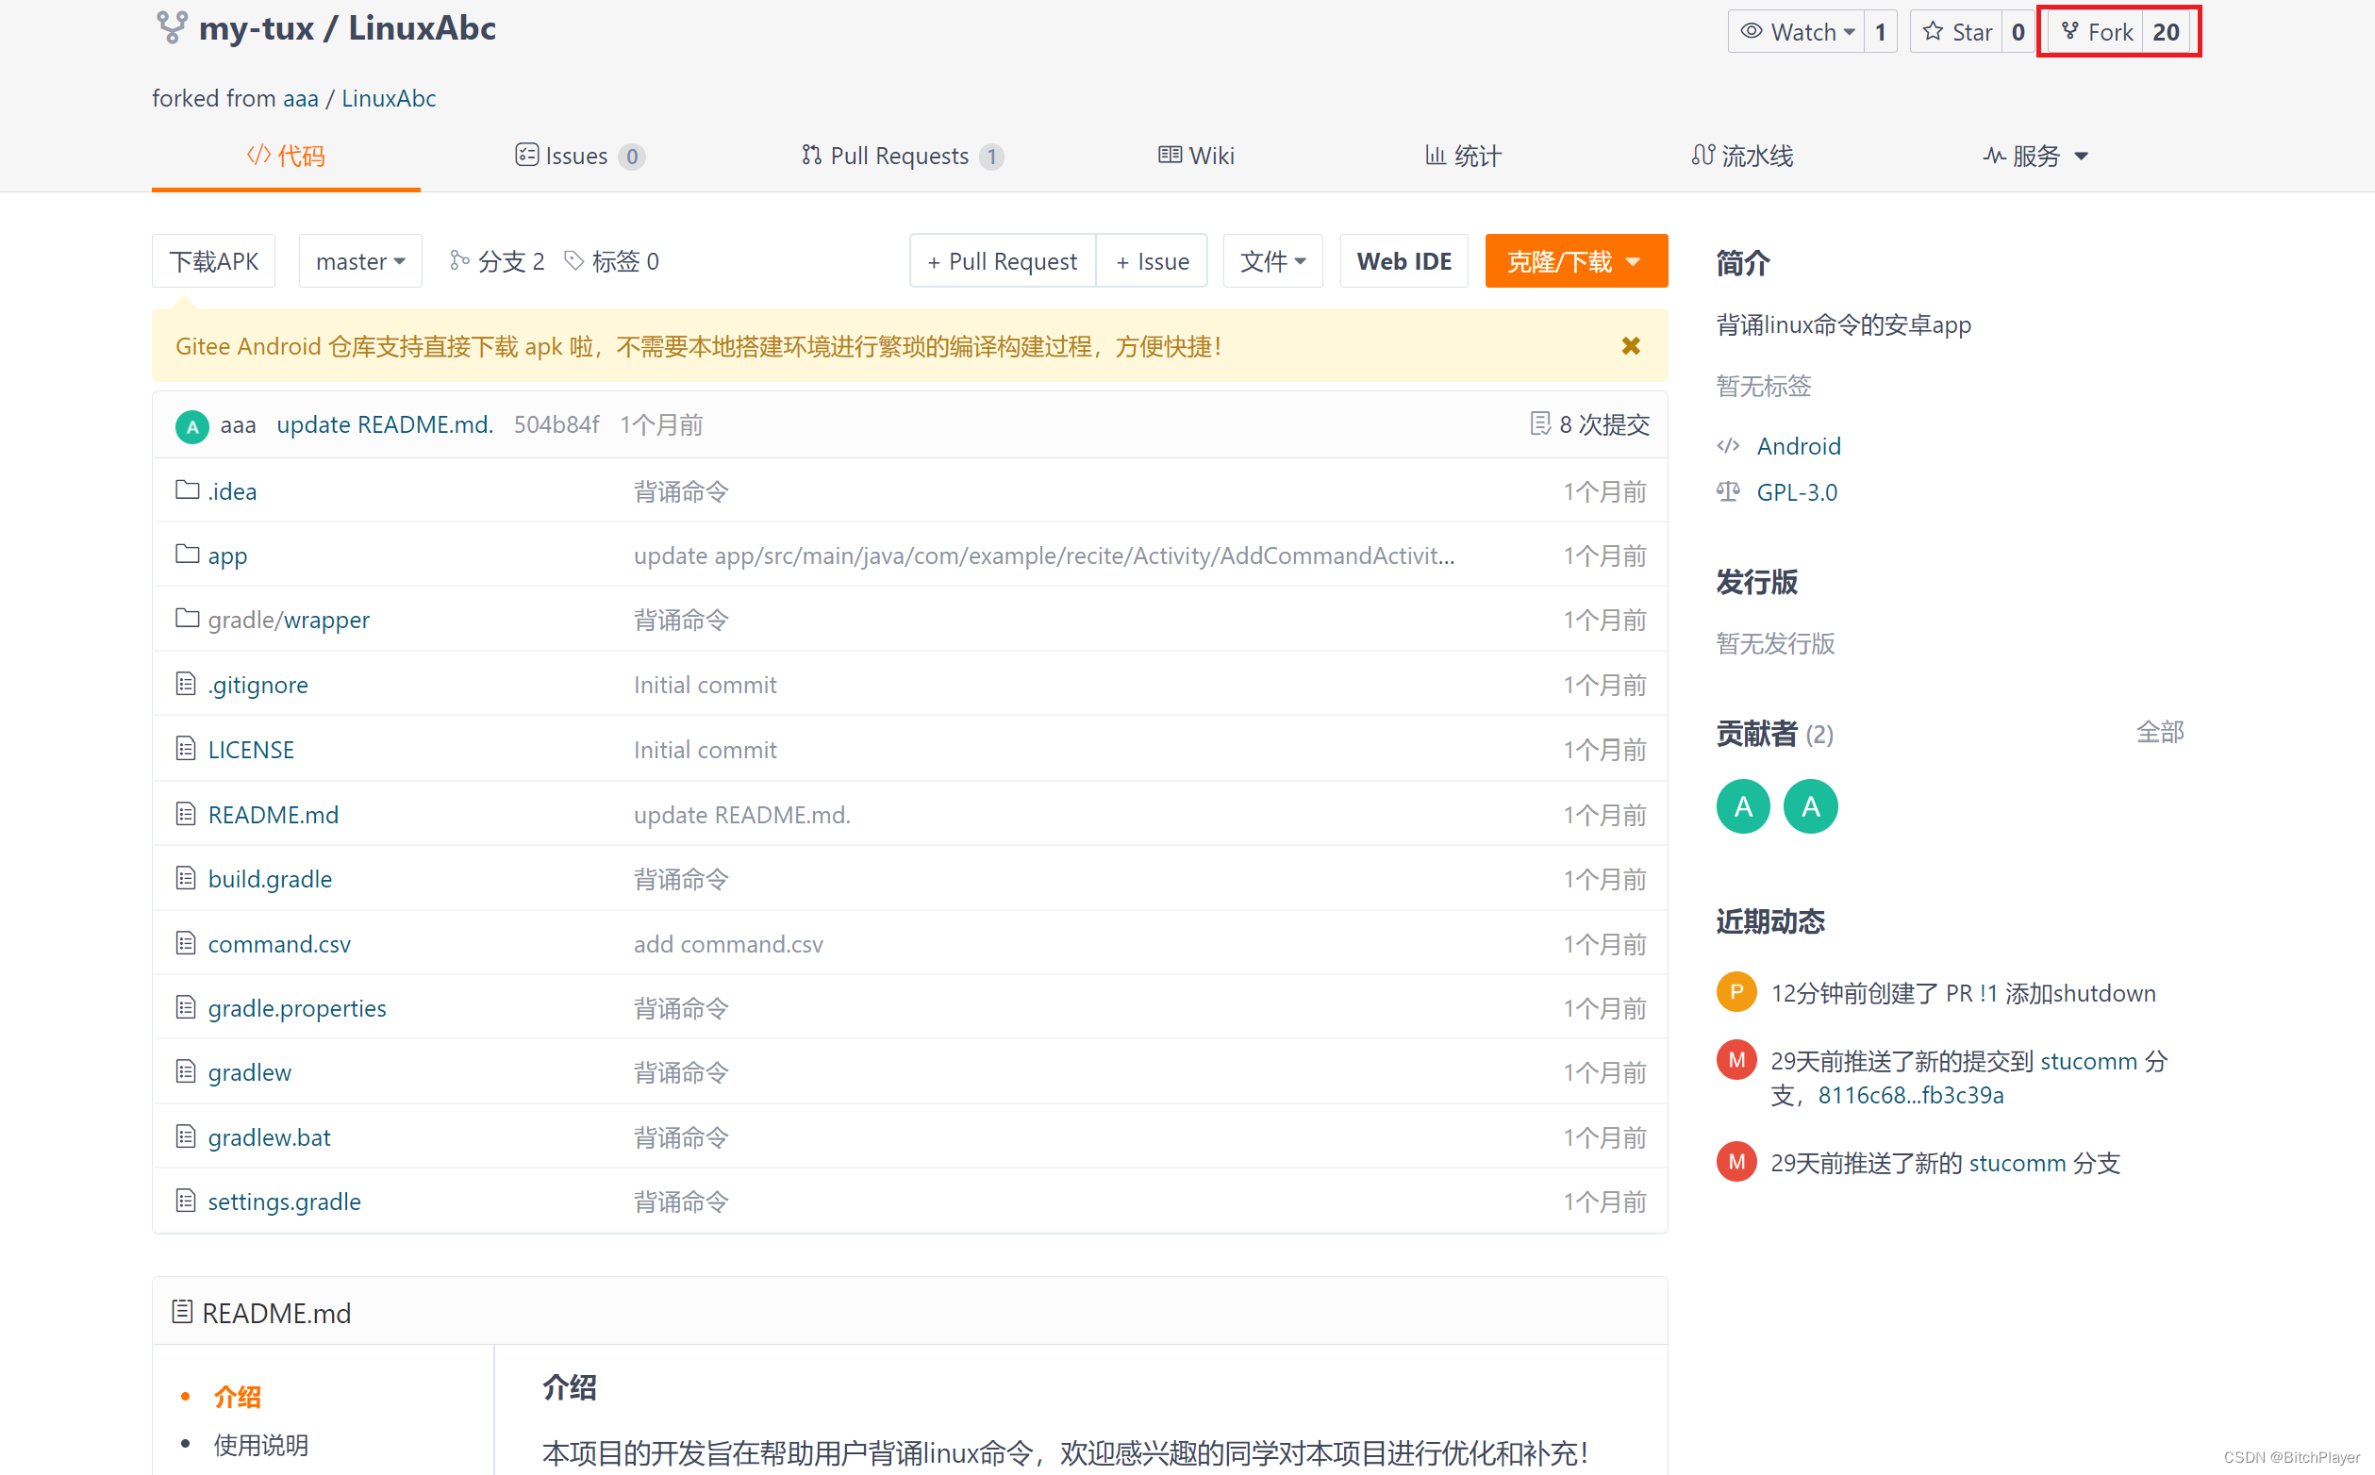
Task: Open the P user activity avatar
Action: 1736,992
